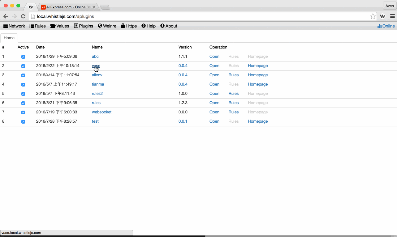Image resolution: width=397 pixels, height=237 pixels.
Task: Open the Help menu item
Action: click(x=149, y=26)
